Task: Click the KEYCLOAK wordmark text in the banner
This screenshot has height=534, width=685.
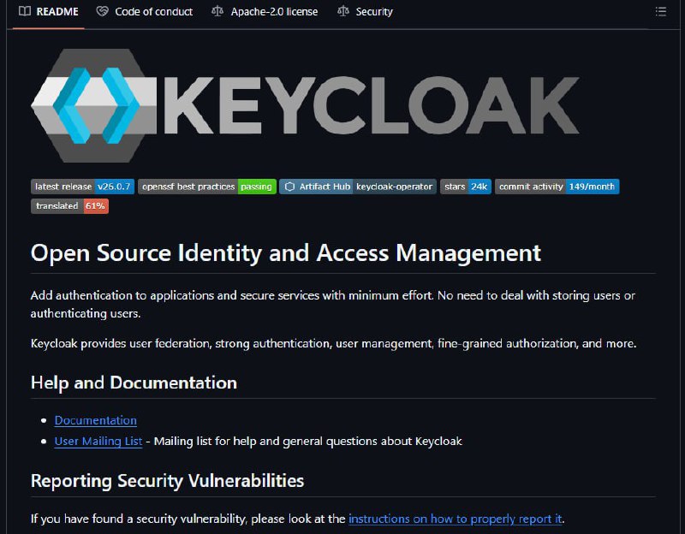Action: point(377,105)
